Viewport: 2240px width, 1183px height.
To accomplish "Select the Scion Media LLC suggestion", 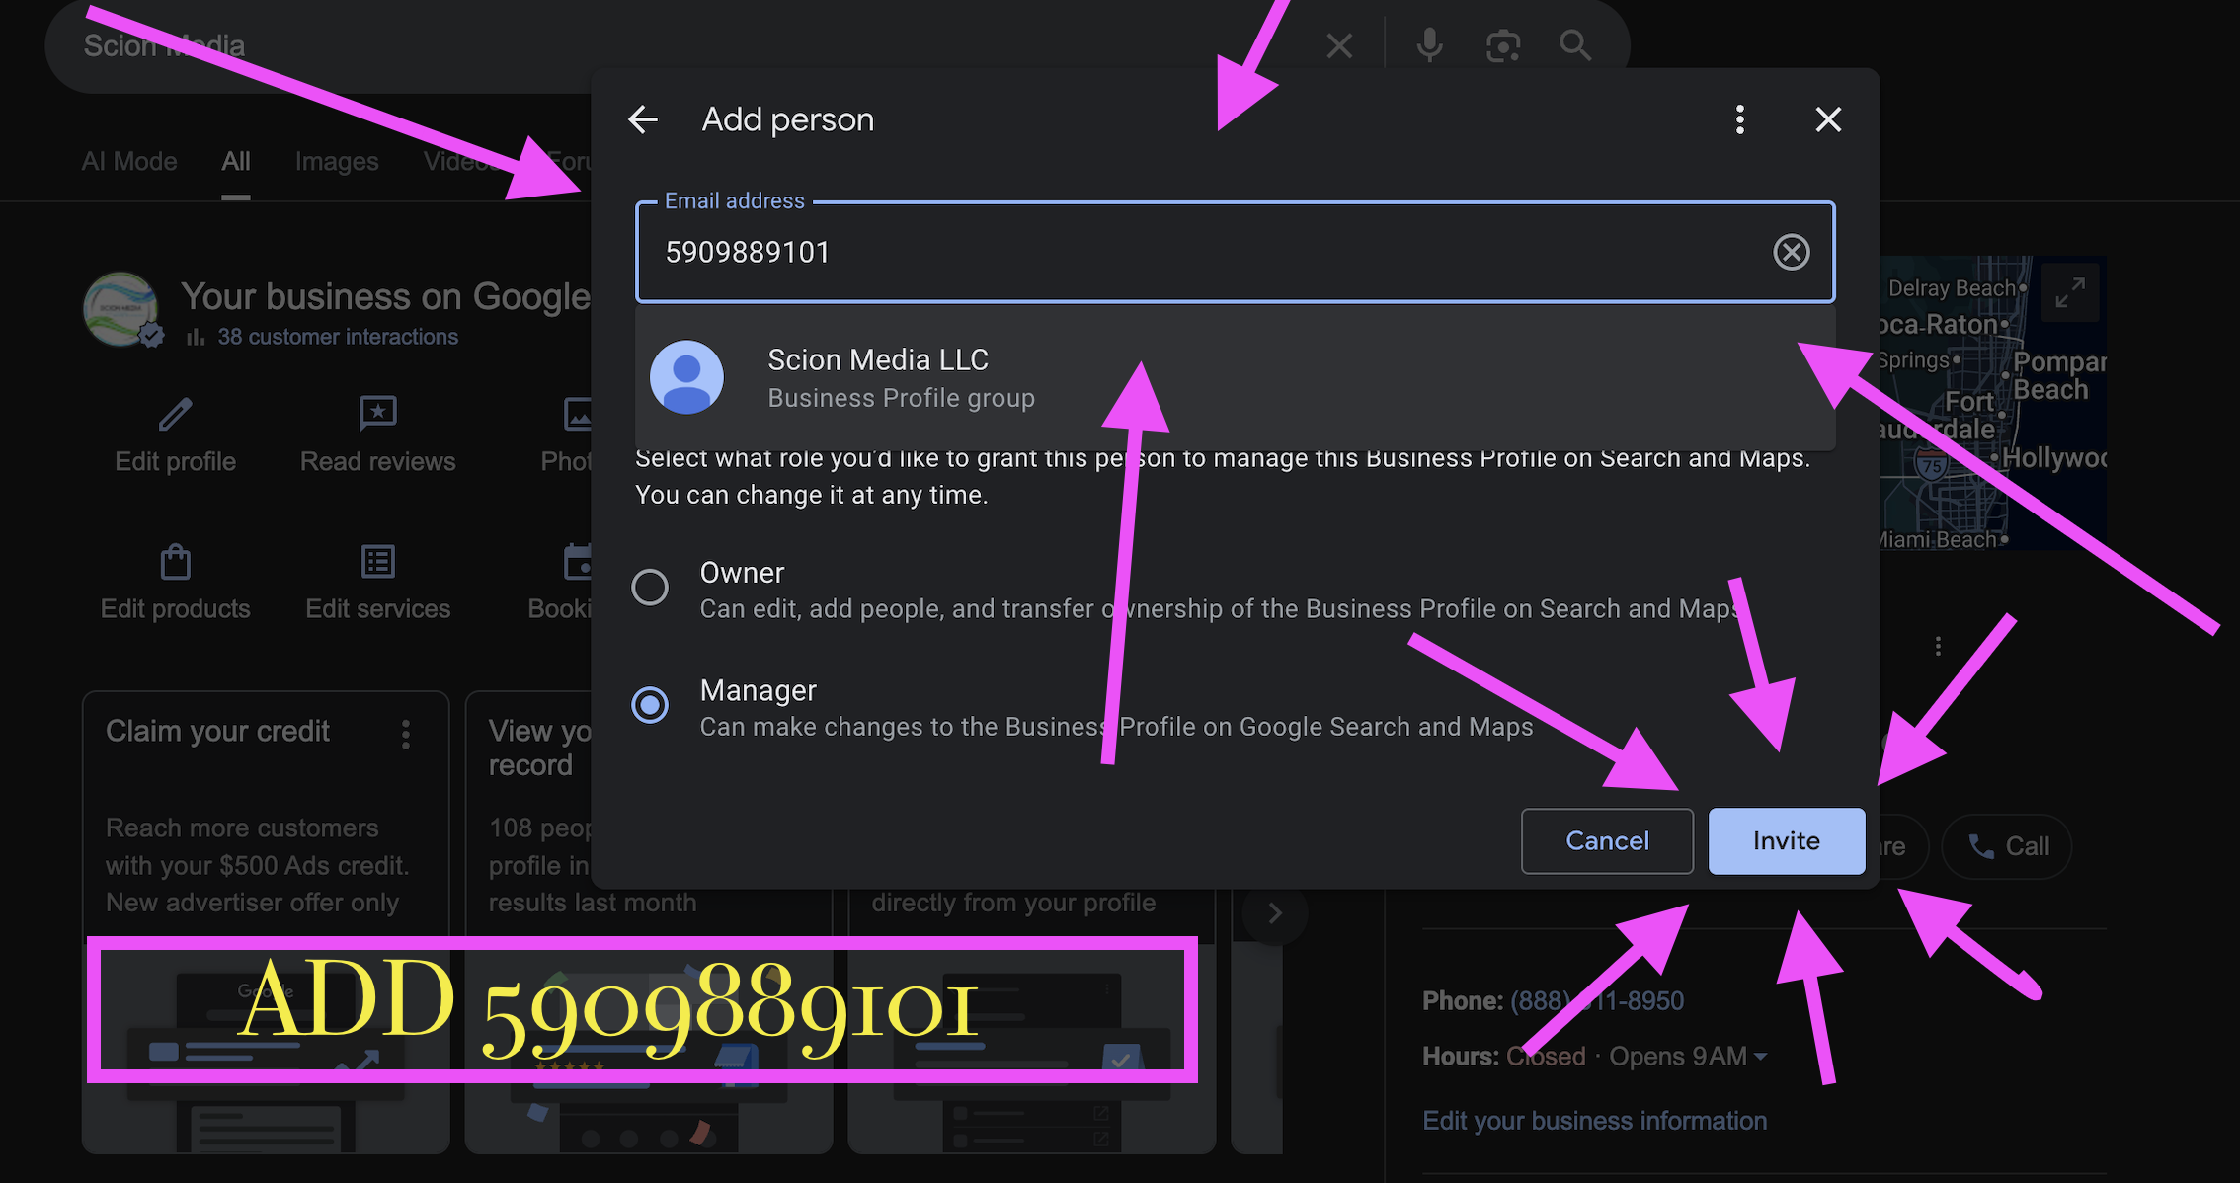I will click(x=1236, y=377).
